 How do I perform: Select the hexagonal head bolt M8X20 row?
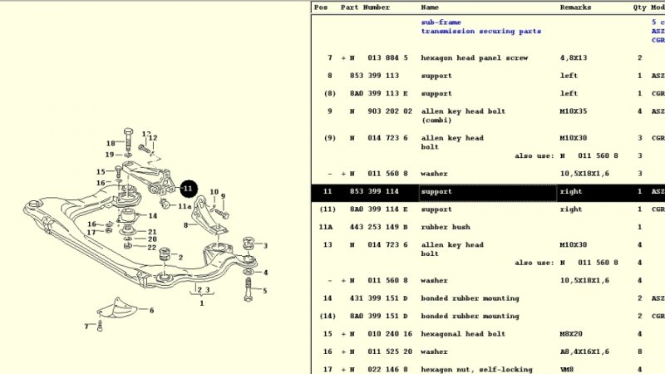[474, 334]
